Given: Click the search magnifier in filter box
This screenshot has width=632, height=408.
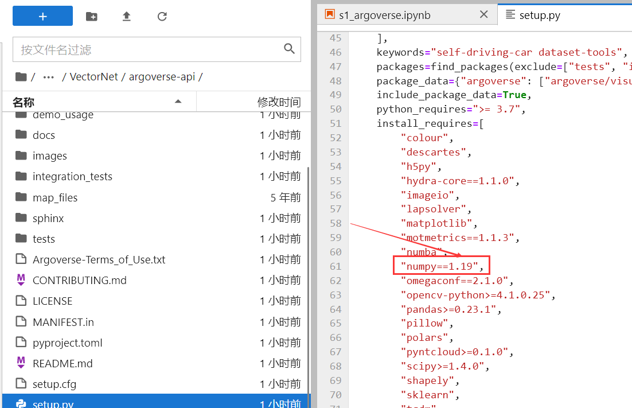Looking at the screenshot, I should coord(289,49).
